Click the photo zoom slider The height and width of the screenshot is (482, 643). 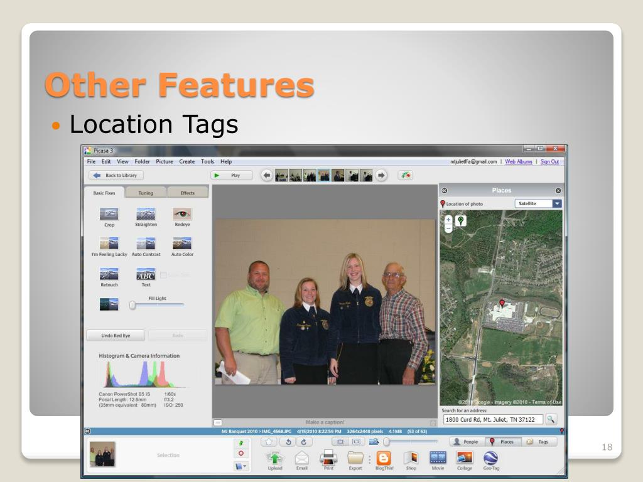411,442
